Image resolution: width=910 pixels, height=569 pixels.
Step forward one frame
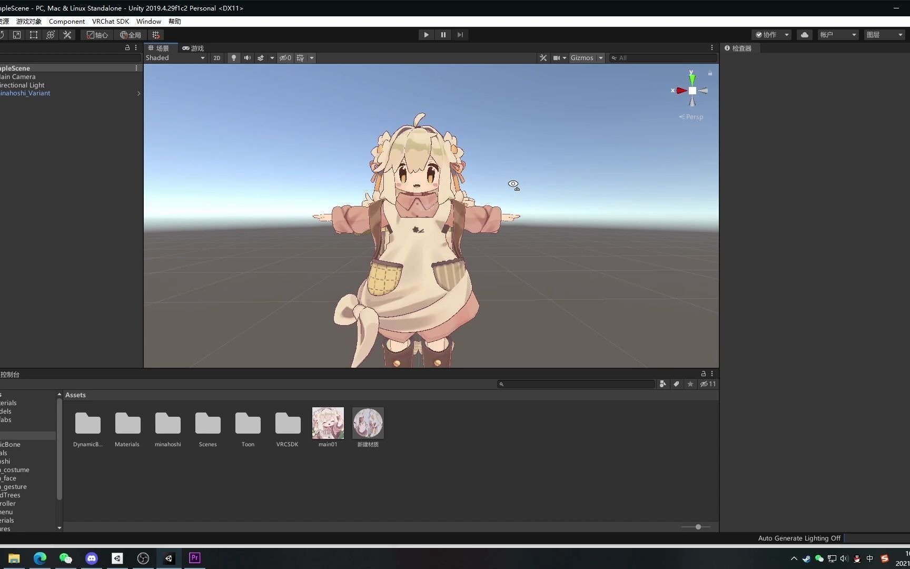tap(460, 35)
